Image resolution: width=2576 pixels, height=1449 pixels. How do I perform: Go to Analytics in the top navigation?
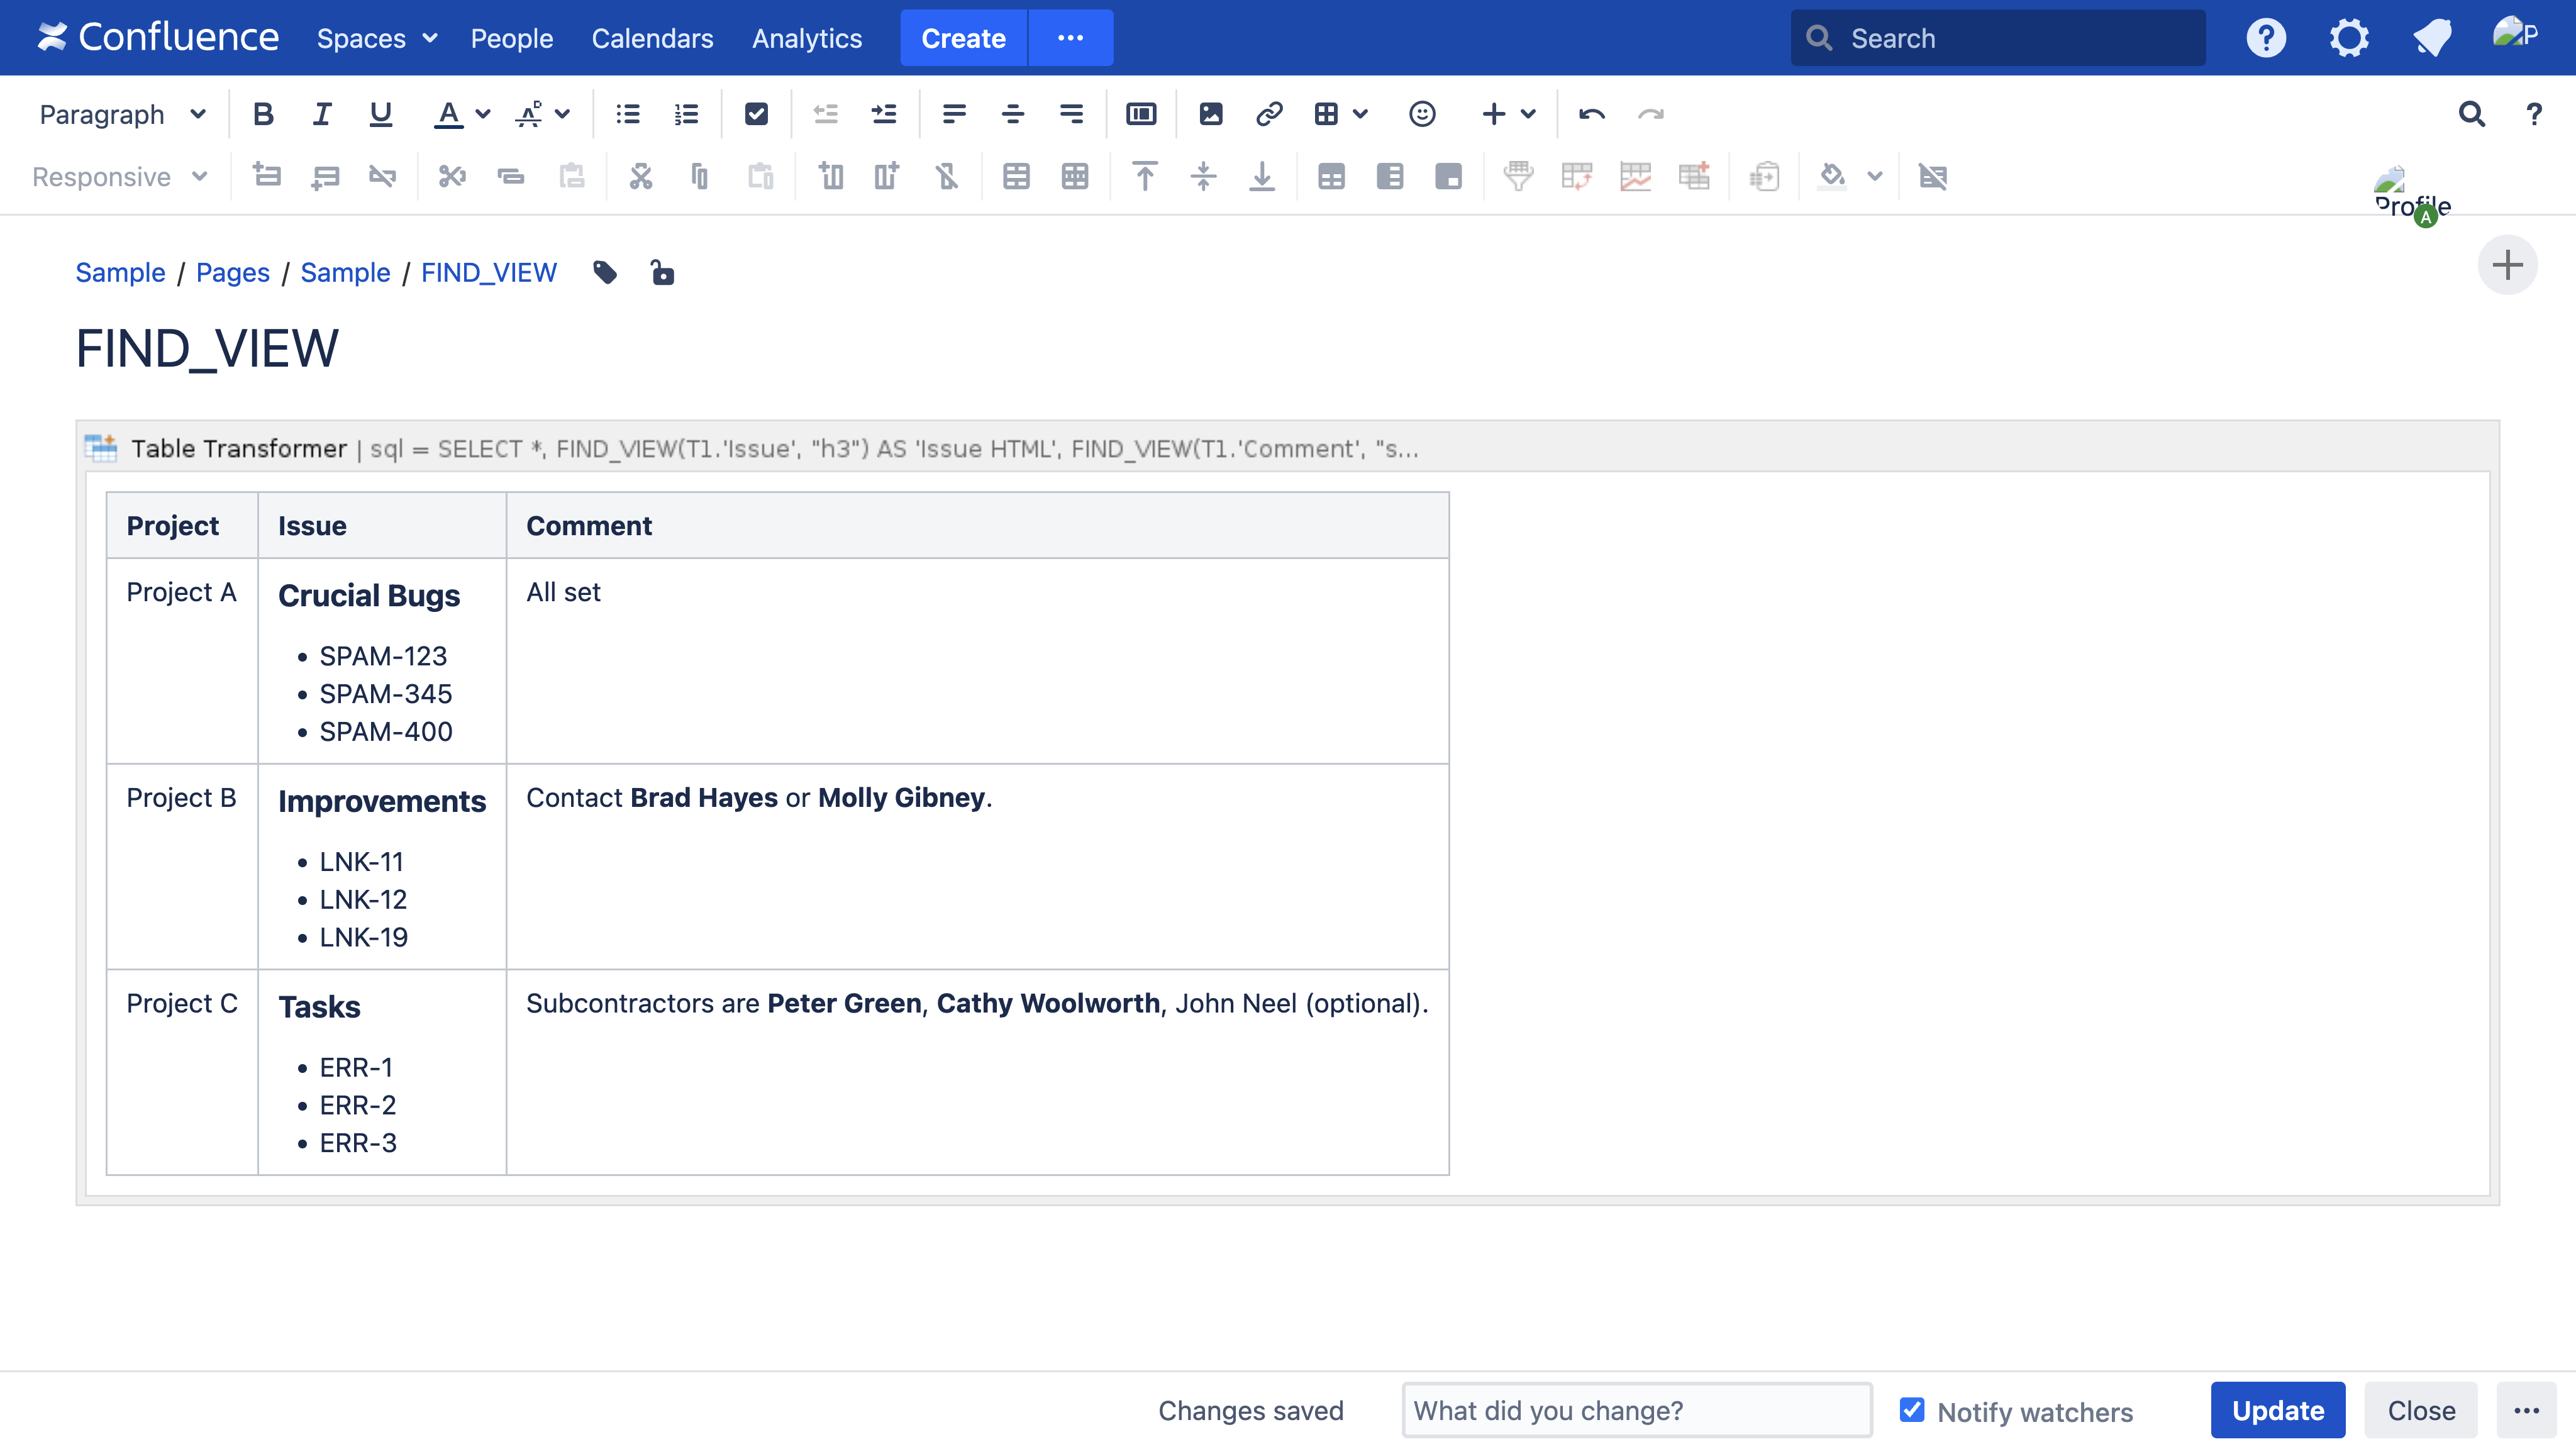[806, 38]
